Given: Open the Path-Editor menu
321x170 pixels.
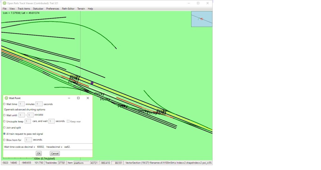Looking at the screenshot, I should [x=68, y=8].
